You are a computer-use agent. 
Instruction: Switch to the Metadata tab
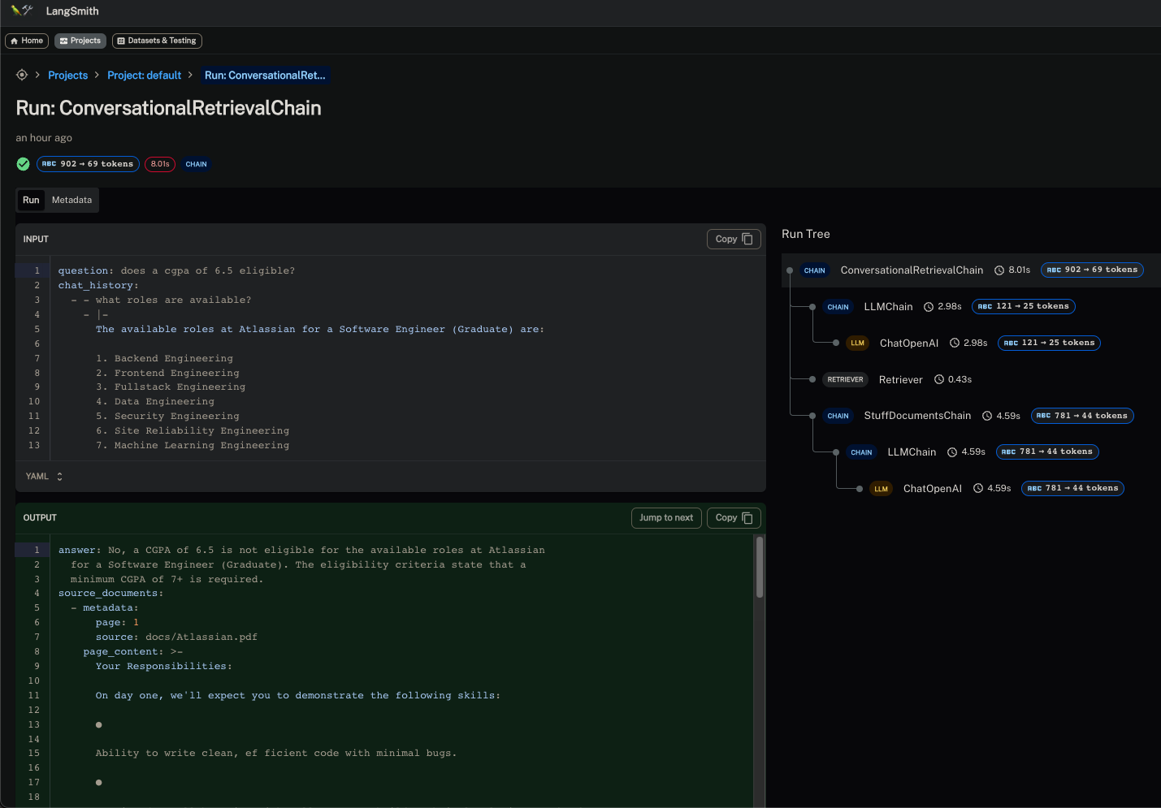click(71, 200)
